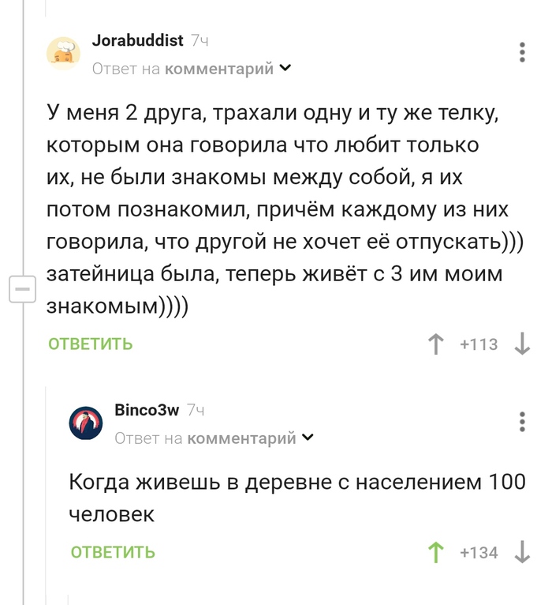Expand parent comment chevron under Binco3w
This screenshot has height=605, width=552.
point(308,438)
